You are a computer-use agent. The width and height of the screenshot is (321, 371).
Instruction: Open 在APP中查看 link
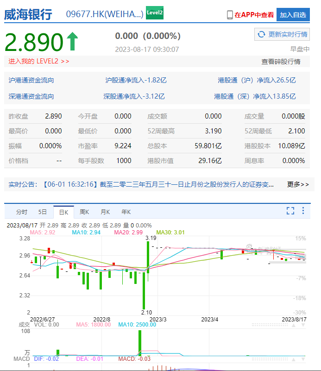[x=254, y=15]
